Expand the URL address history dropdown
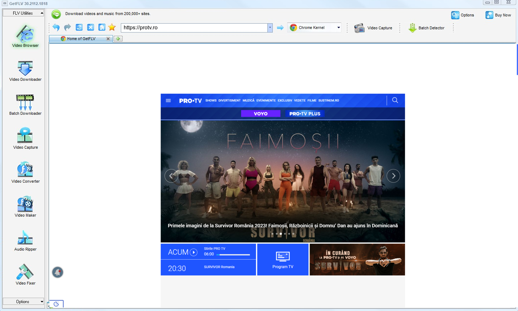The width and height of the screenshot is (518, 311). click(270, 28)
